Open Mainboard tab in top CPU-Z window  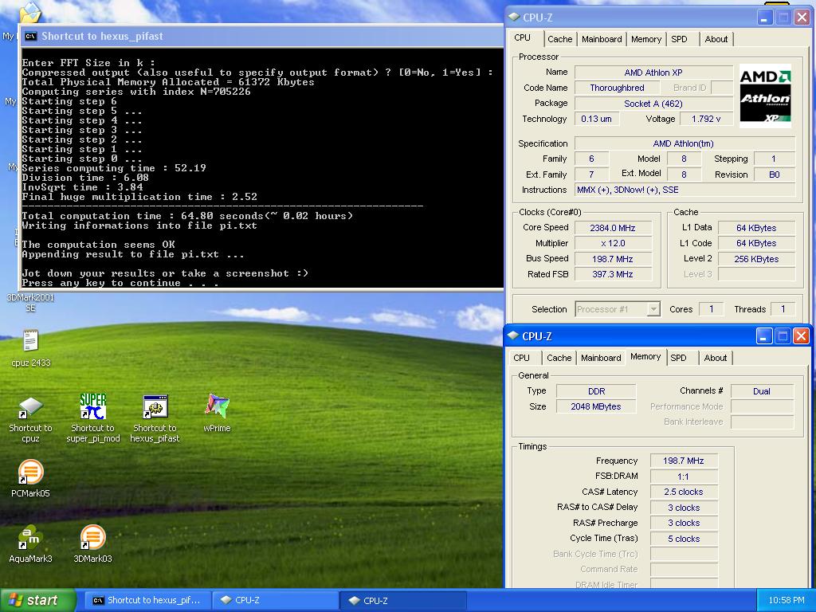coord(602,39)
